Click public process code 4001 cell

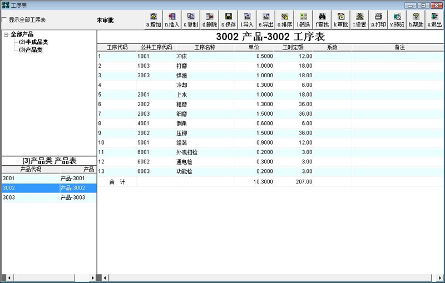tap(156, 123)
